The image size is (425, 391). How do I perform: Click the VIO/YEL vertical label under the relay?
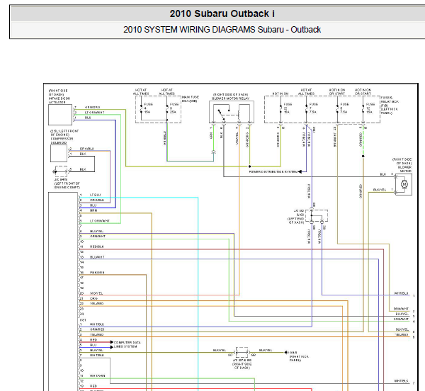(237, 138)
